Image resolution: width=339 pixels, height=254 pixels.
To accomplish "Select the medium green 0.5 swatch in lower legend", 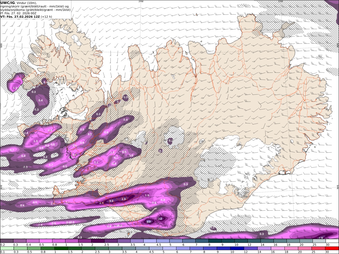I will pyautogui.click(x=34, y=248).
